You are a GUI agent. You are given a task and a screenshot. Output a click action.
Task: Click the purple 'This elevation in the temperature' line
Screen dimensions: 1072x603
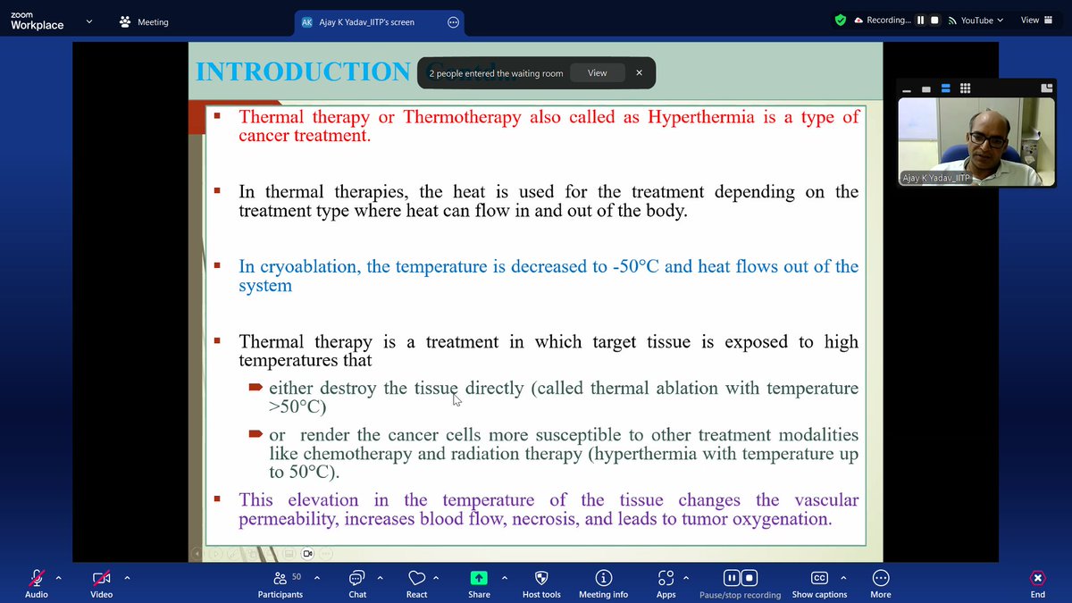coord(549,509)
